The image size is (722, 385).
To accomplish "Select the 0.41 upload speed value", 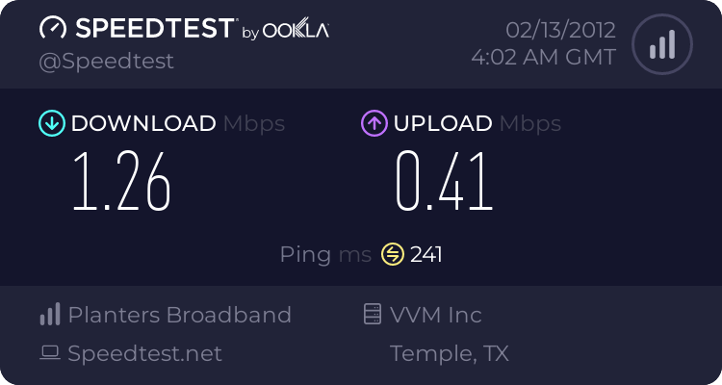I will point(445,182).
